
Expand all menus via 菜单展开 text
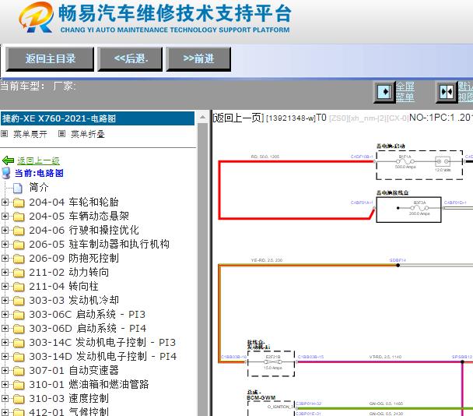[30, 134]
